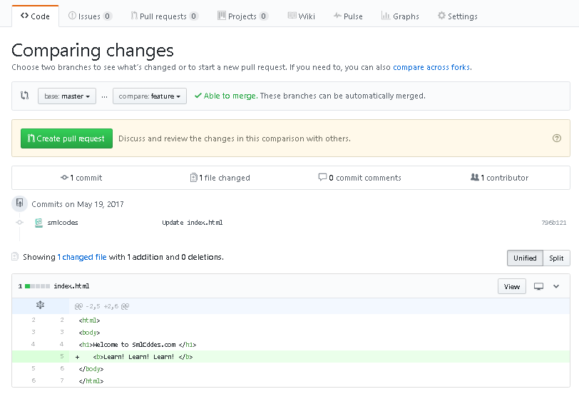Collapse the index.html diff with chevron
Screen dimensions: 579x394
click(557, 286)
